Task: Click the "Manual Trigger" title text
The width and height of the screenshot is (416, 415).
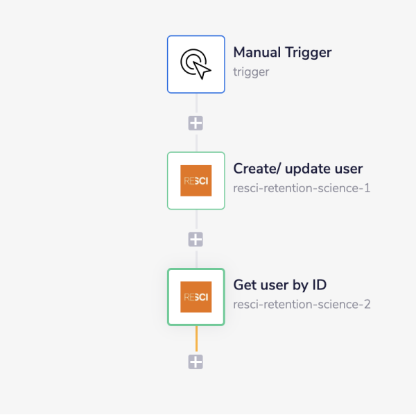Action: click(282, 53)
